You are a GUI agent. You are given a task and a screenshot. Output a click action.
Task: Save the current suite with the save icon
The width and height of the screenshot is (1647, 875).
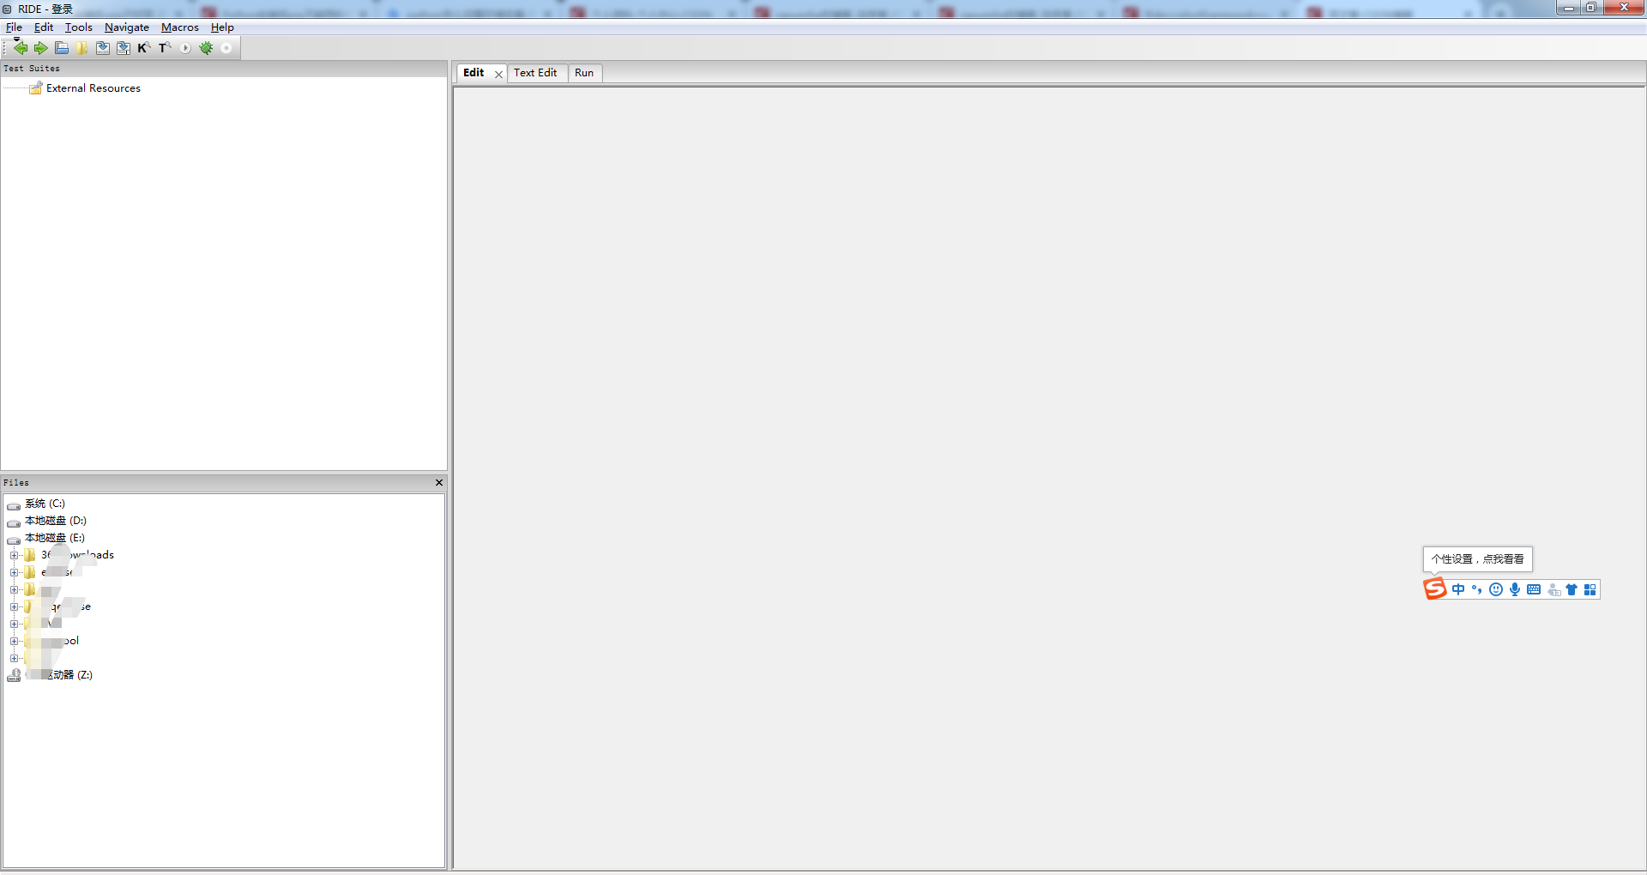102,48
